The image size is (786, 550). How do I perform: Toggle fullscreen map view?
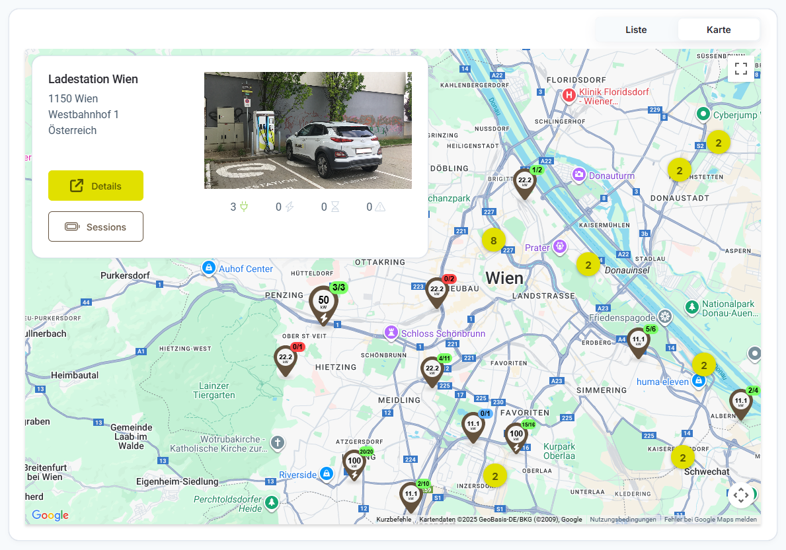pos(741,69)
